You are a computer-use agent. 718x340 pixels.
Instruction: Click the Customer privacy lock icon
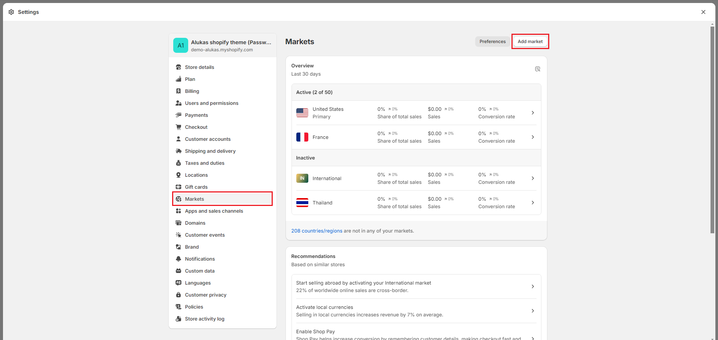(178, 295)
